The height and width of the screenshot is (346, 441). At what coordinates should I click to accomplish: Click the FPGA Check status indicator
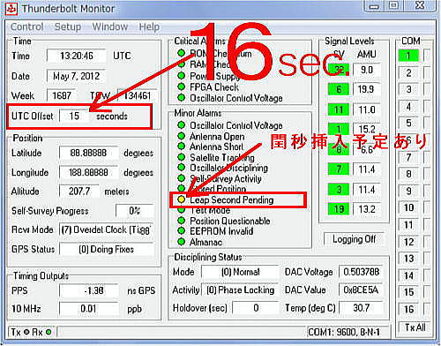pos(182,86)
